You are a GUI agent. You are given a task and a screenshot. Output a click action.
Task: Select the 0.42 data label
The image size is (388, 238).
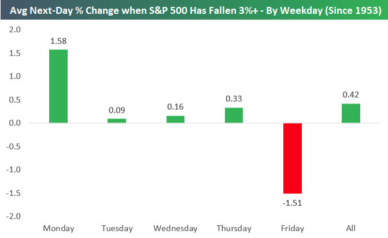[x=350, y=95]
